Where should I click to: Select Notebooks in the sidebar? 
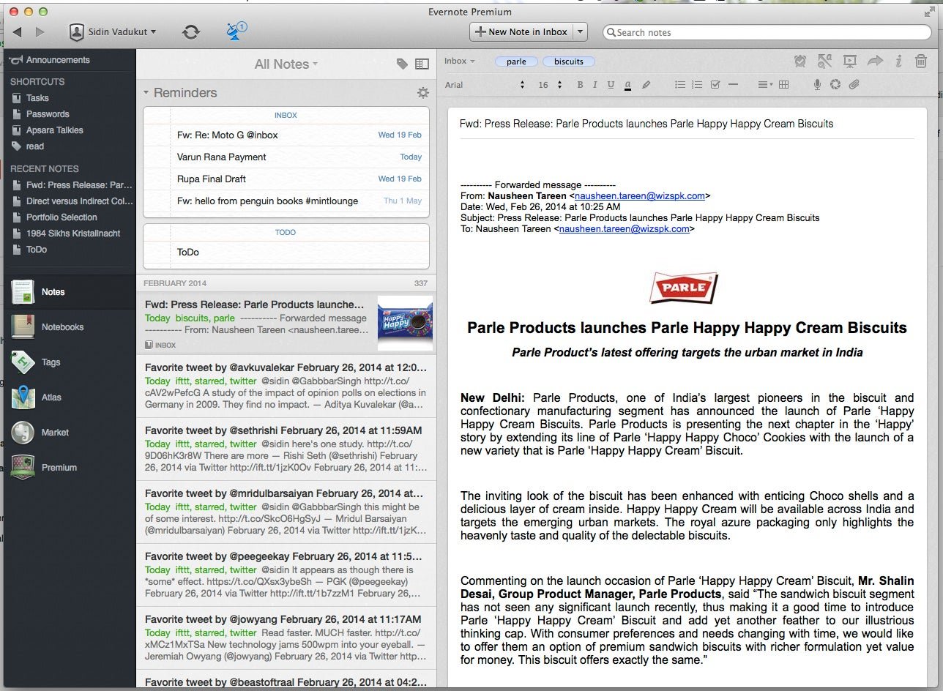[x=68, y=327]
